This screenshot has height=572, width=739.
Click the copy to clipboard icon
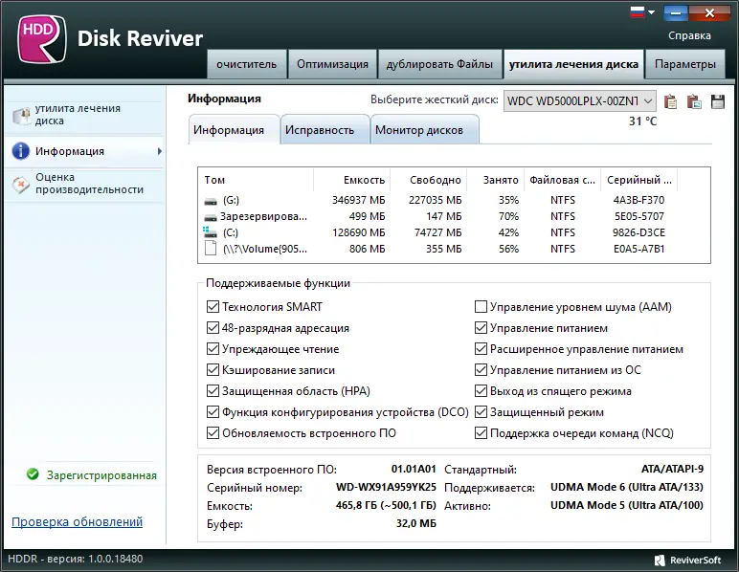coord(670,101)
